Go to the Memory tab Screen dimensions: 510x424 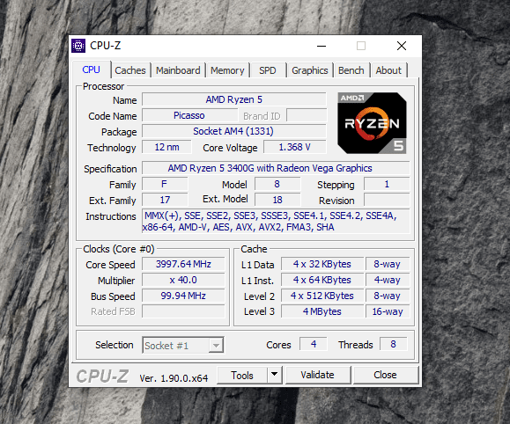[227, 70]
